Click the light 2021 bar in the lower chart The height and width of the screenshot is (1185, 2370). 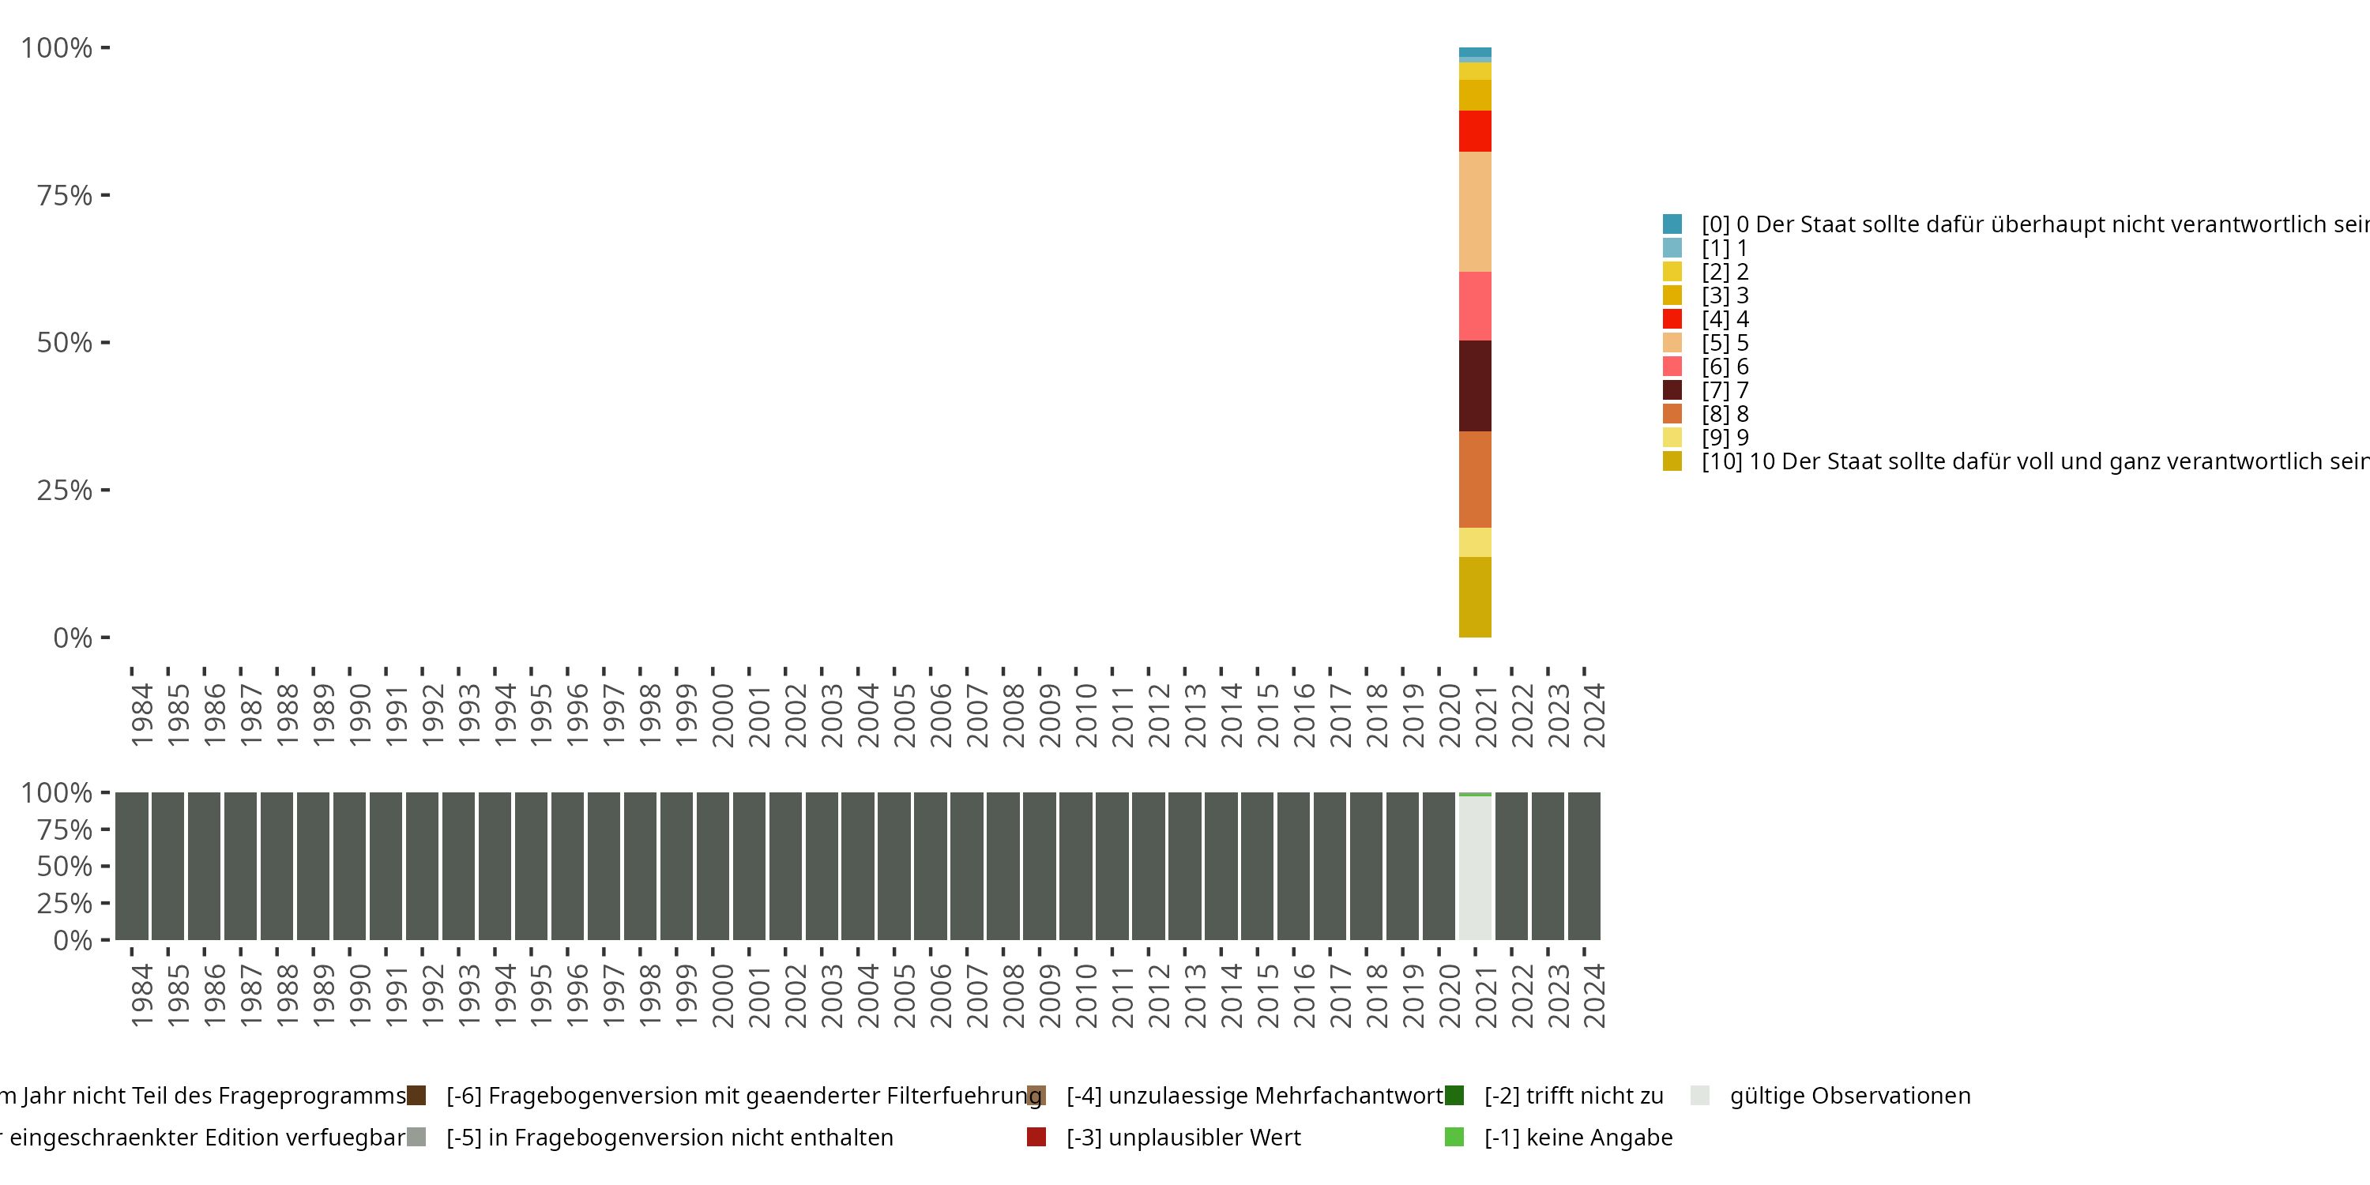coord(1475,867)
